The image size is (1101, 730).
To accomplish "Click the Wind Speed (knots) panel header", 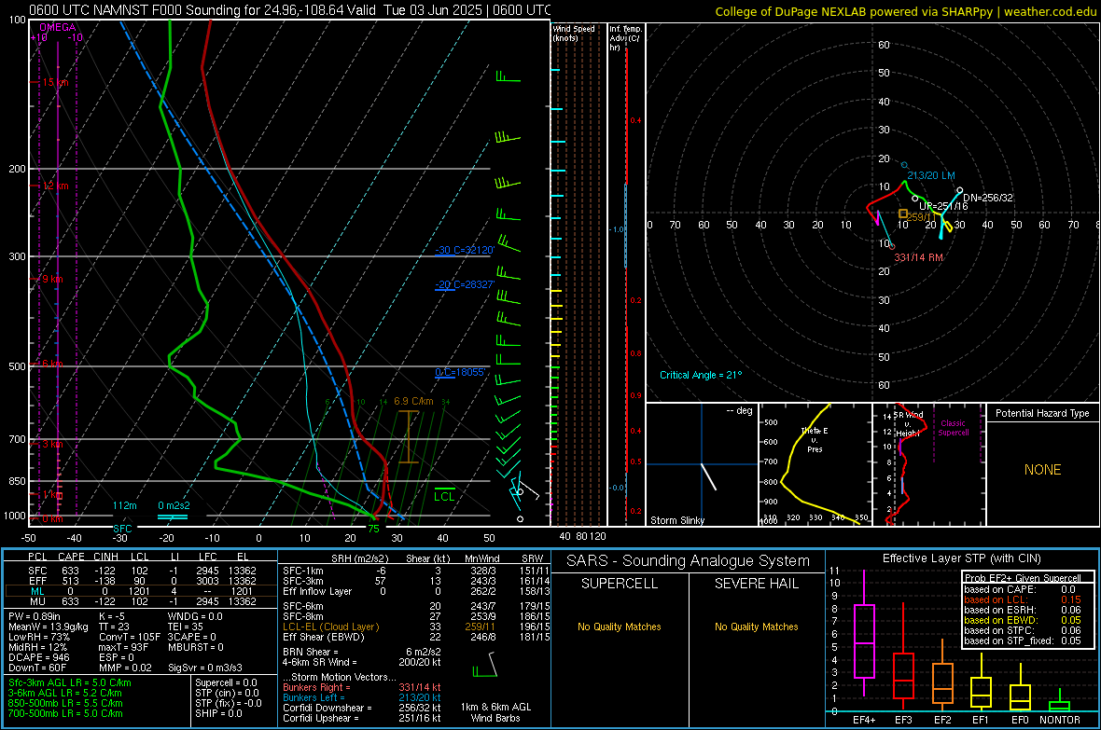I will 574,33.
